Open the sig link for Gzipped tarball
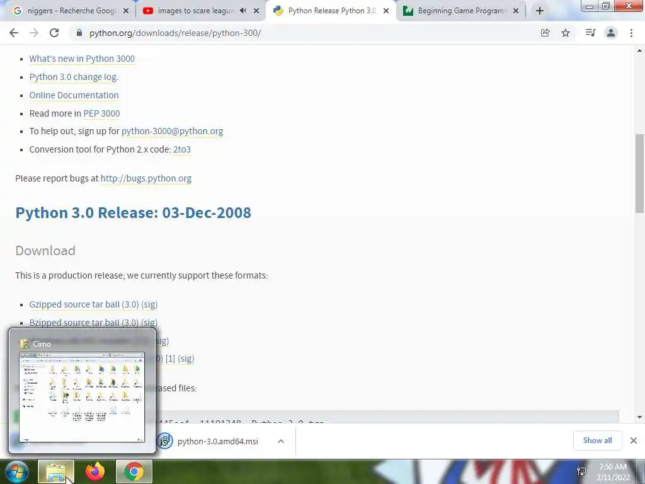Image resolution: width=645 pixels, height=484 pixels. (149, 304)
